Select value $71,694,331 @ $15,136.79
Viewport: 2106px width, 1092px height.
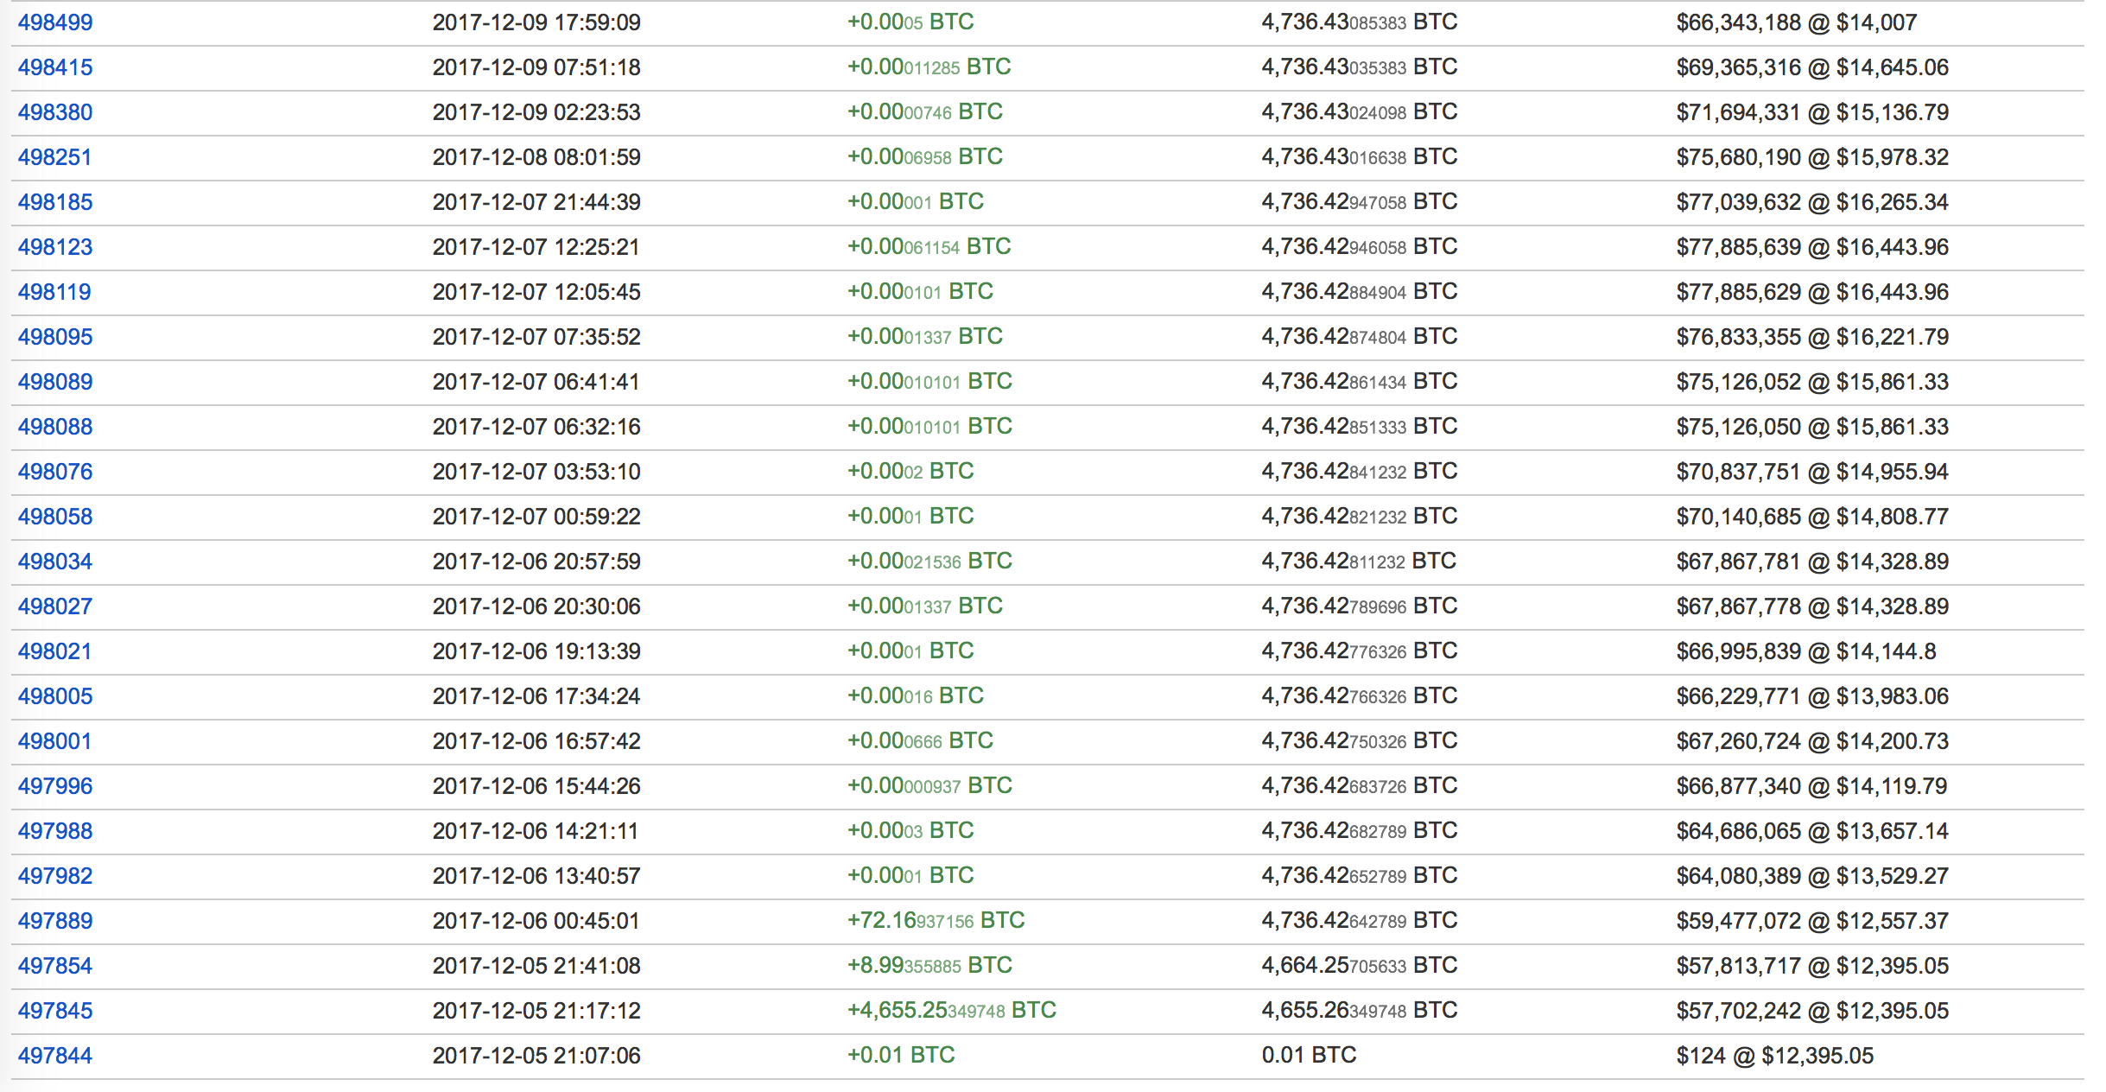click(x=1812, y=112)
